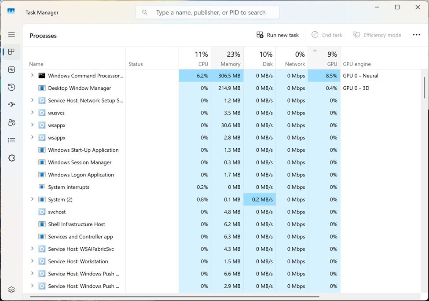Expand Service Host: Windows Push row at 6.6 MB
Viewport: 429px width, 301px height.
[32, 273]
